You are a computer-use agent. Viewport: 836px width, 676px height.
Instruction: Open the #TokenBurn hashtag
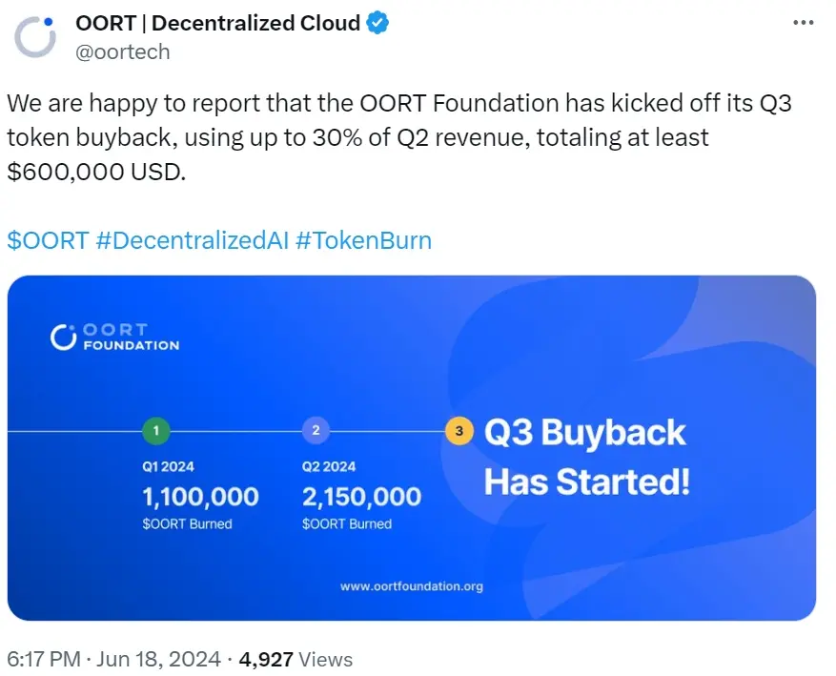(x=366, y=240)
